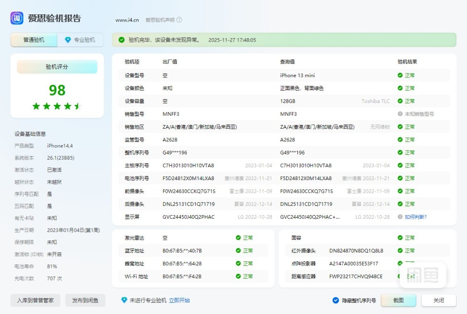
Task: Click the 正面黑色，背面绿色 color value
Action: (302, 88)
